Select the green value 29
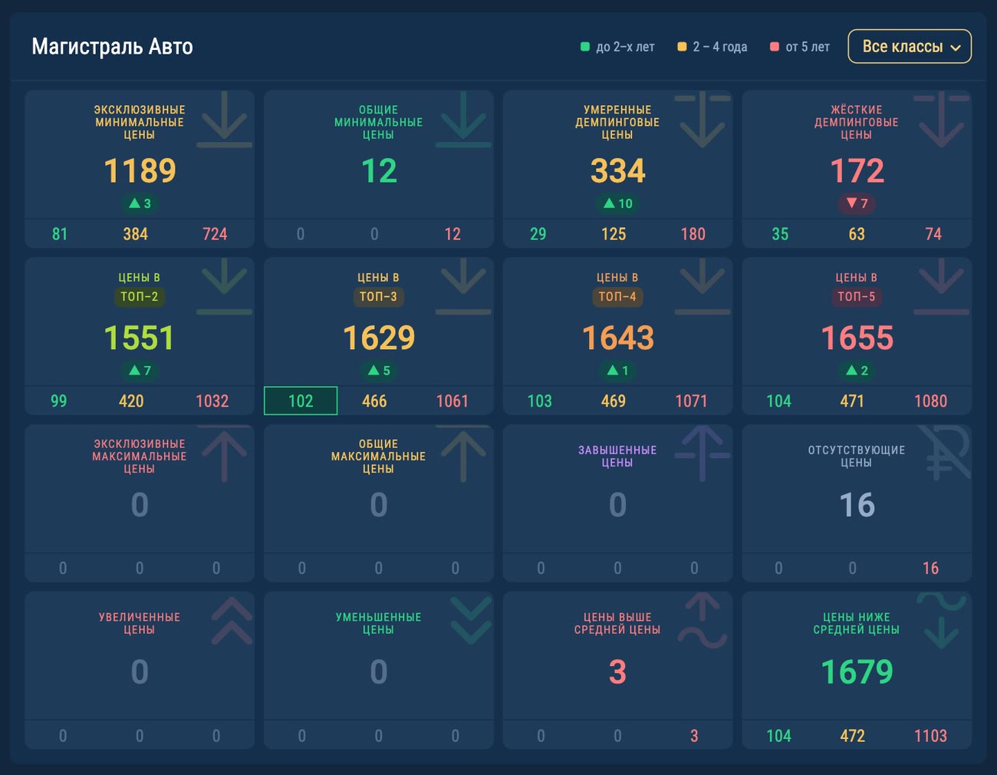Image resolution: width=997 pixels, height=775 pixels. tap(538, 234)
